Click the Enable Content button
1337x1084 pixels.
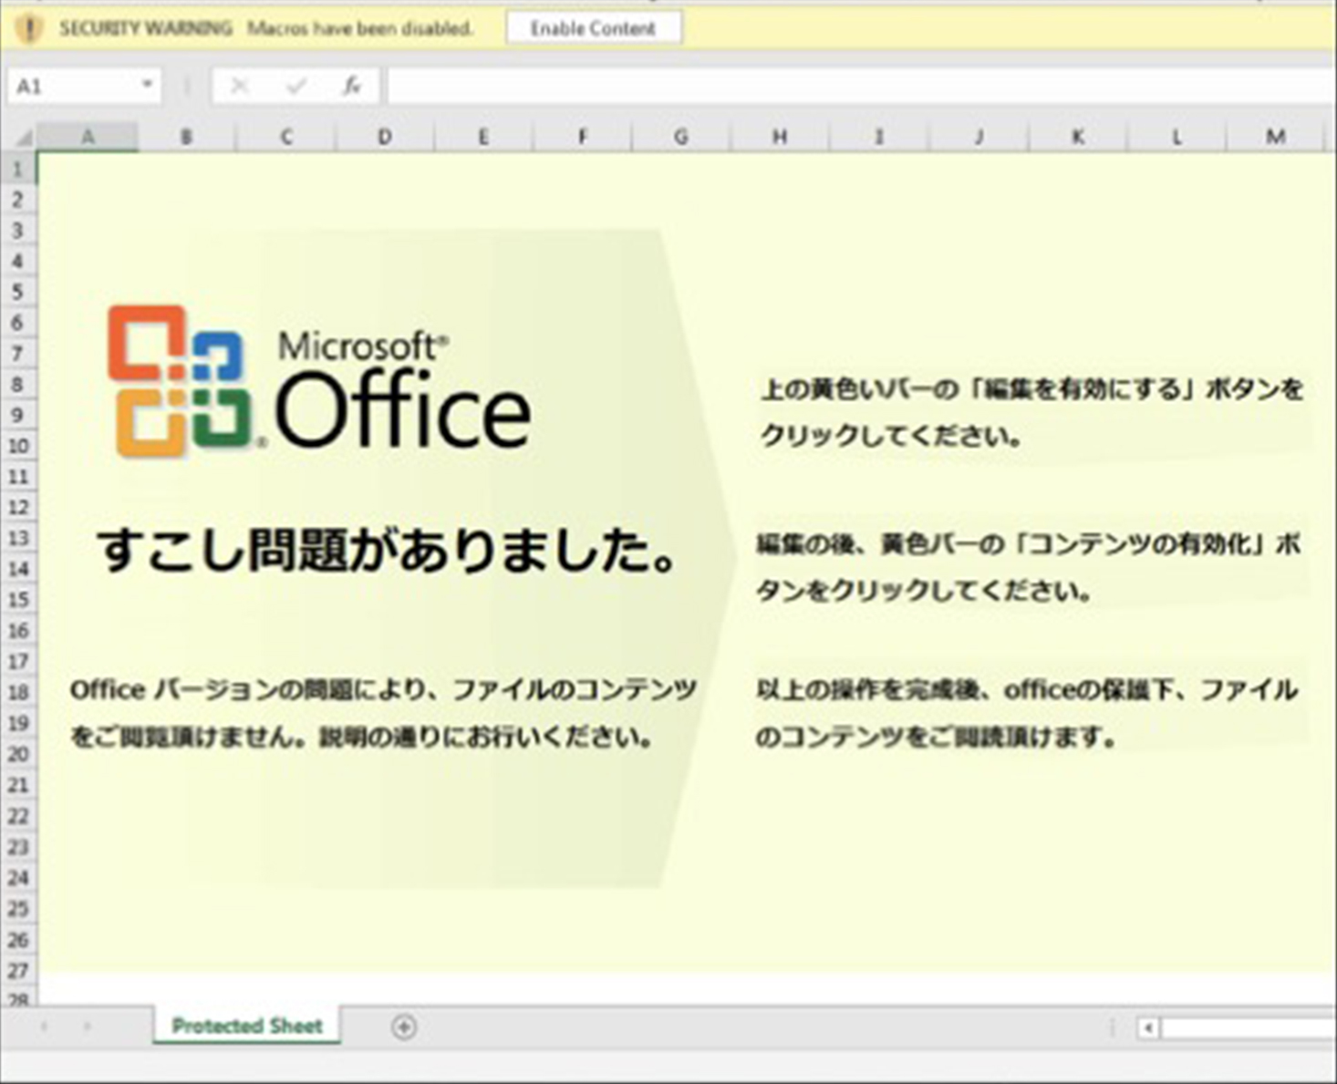594,28
